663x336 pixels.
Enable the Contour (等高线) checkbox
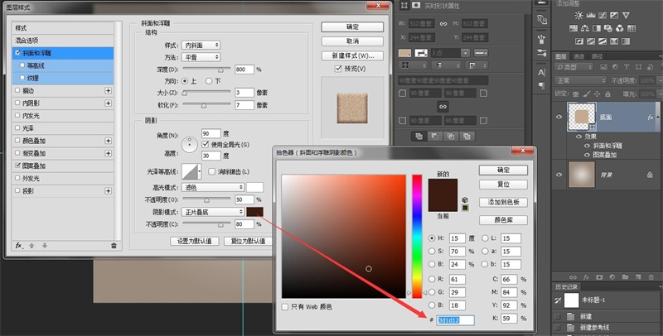[22, 65]
